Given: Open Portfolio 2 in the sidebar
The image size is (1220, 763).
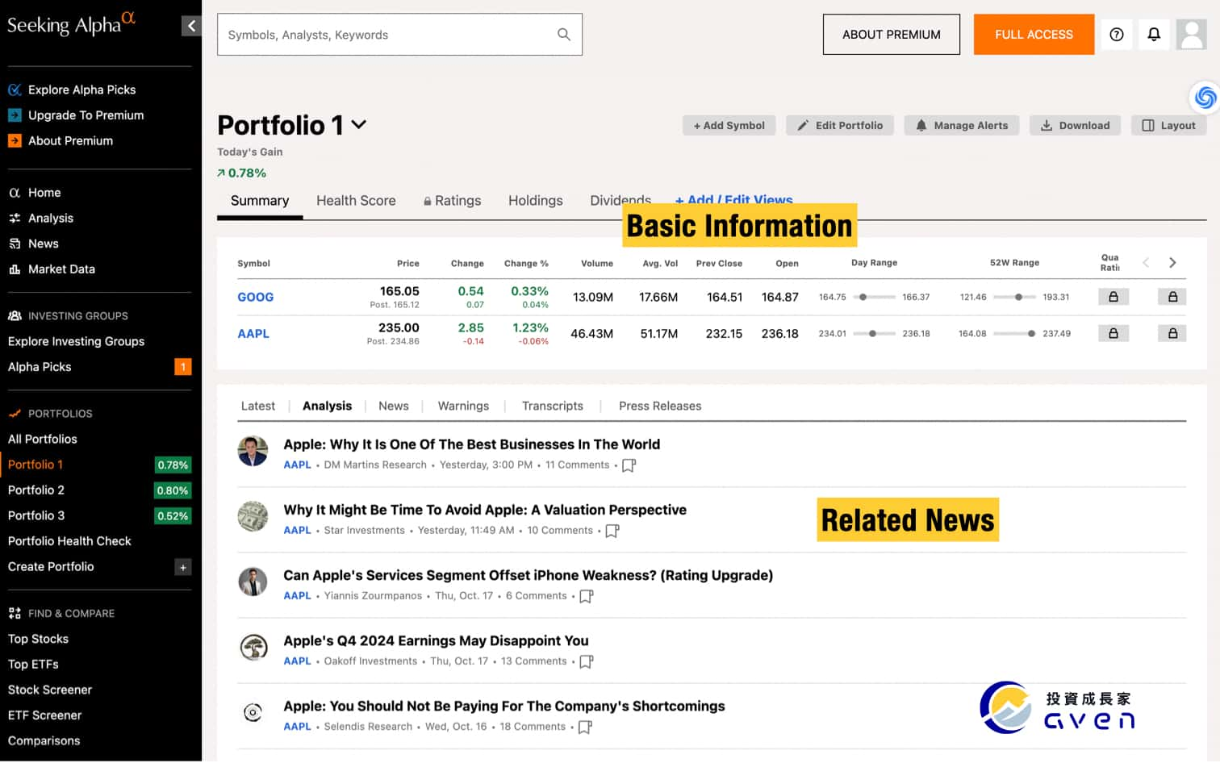Looking at the screenshot, I should (36, 490).
